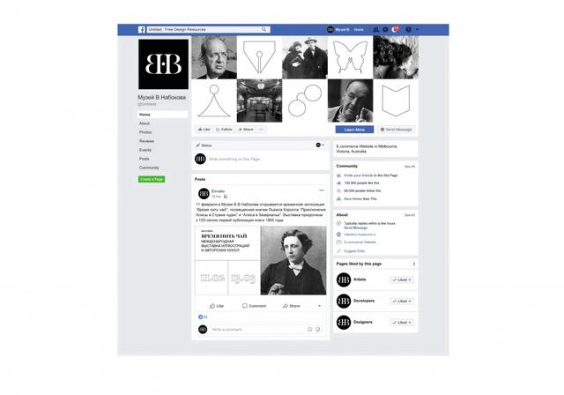Click the search magnifier icon
564x395 pixels.
[264, 29]
